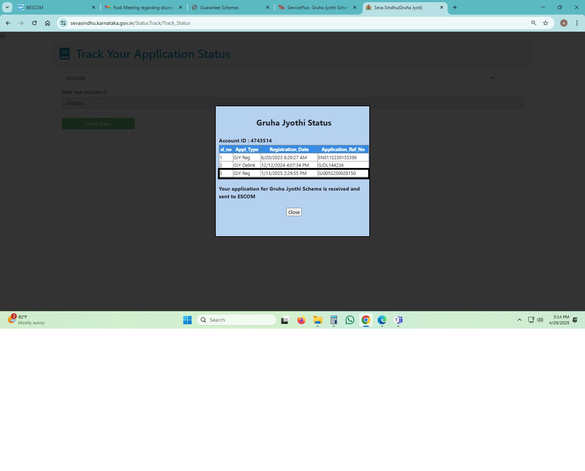585x471 pixels.
Task: Close the Gruha Jyothi Status popup
Action: 294,212
